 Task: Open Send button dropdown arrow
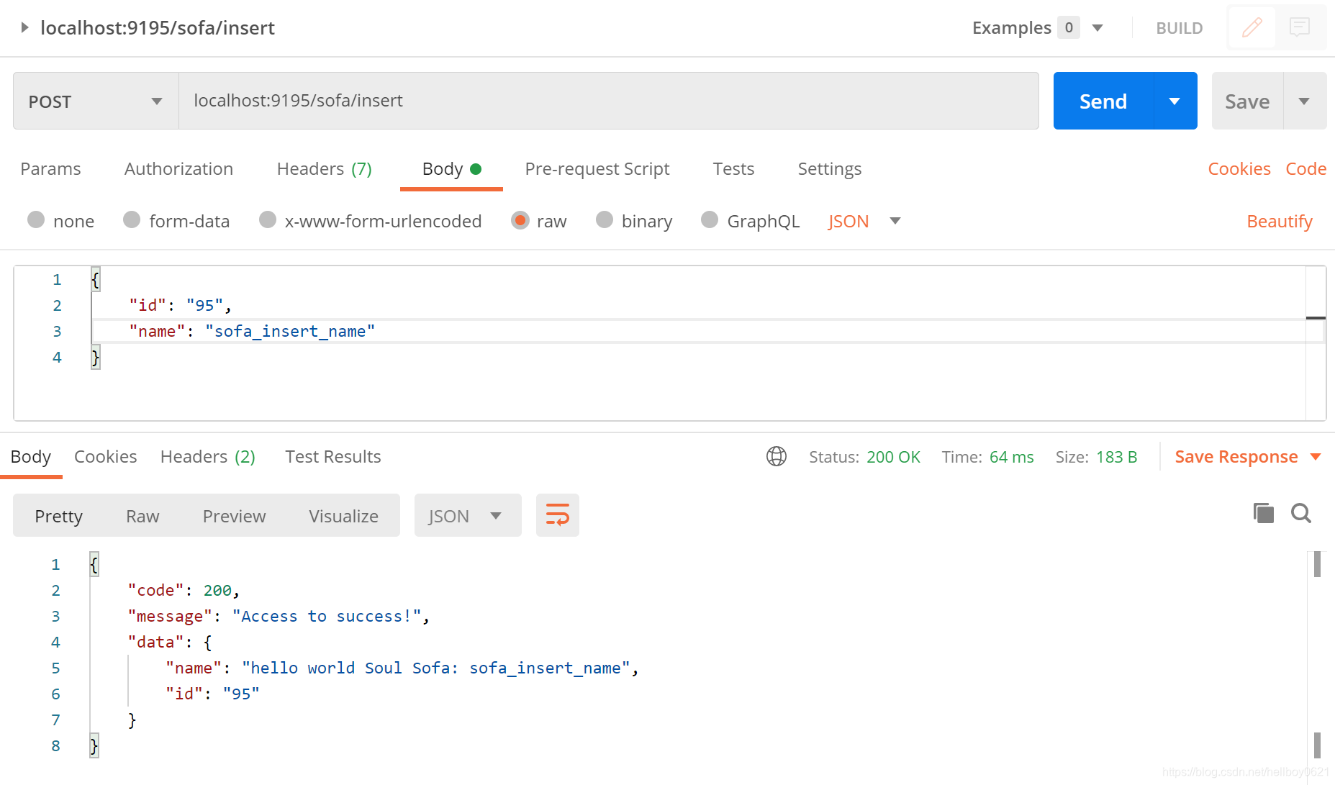[1175, 101]
